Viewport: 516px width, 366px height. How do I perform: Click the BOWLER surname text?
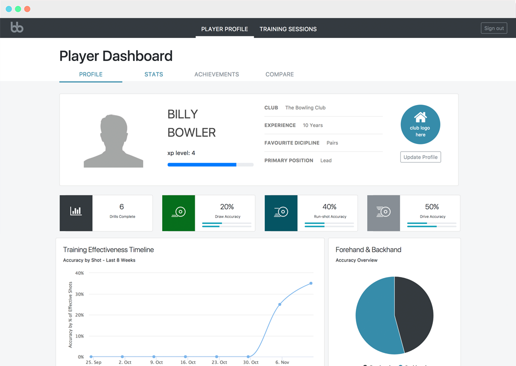pos(192,132)
